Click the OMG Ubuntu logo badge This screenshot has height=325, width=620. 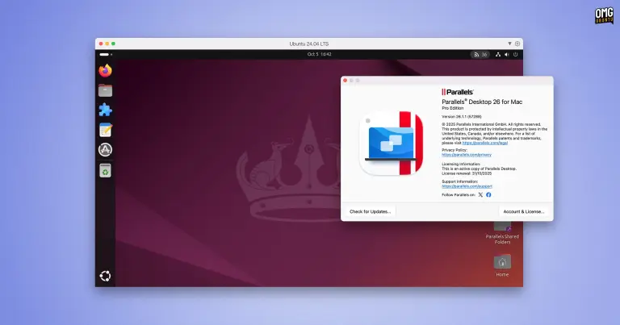pos(604,16)
